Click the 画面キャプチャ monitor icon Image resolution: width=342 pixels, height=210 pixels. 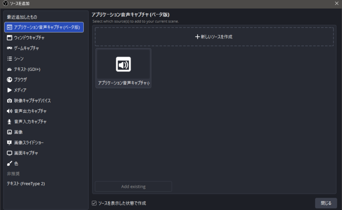coord(9,153)
